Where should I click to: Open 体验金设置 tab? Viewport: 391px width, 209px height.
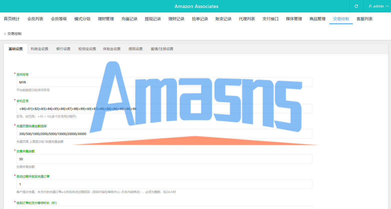[112, 49]
